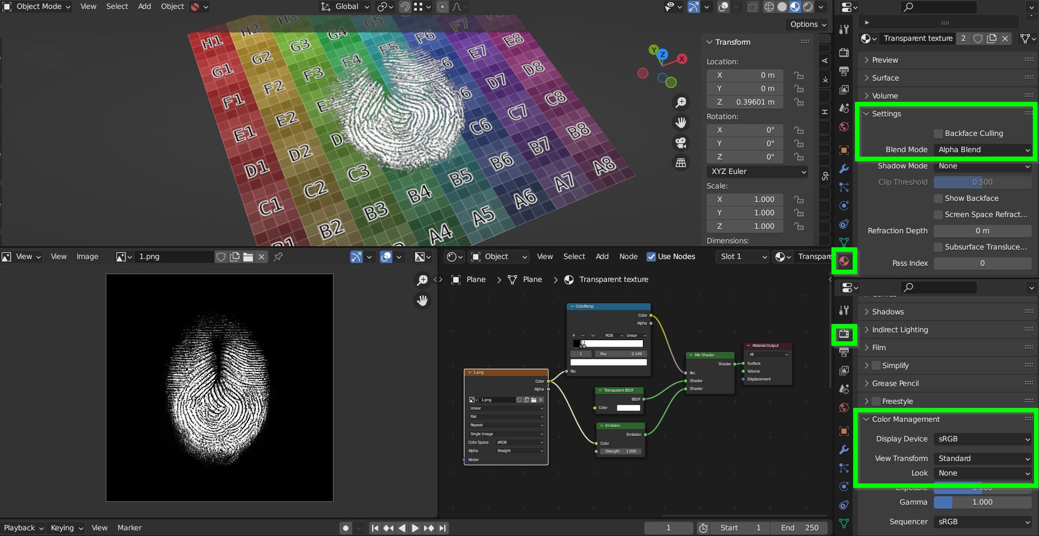The width and height of the screenshot is (1039, 536).
Task: Open Marker menu in timeline
Action: pos(129,528)
